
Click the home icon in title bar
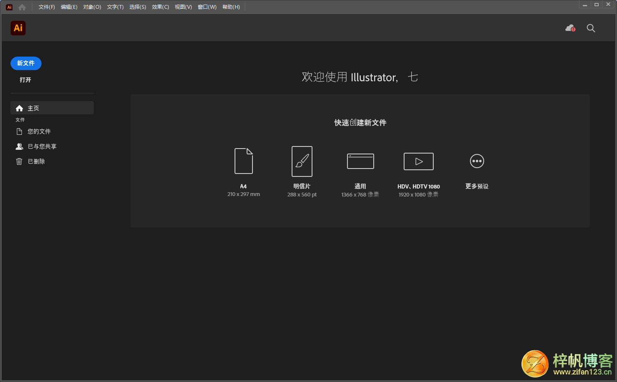pyautogui.click(x=22, y=7)
